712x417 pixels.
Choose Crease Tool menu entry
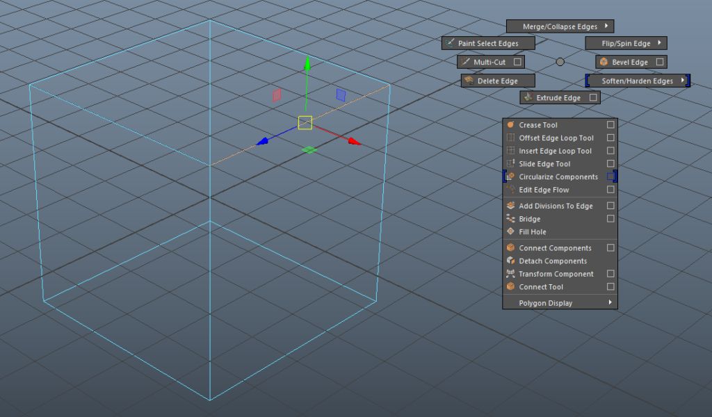click(x=560, y=124)
